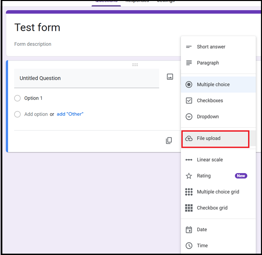Choose Dropdown question type from list
Screen dimensions: 262x255
pos(208,117)
